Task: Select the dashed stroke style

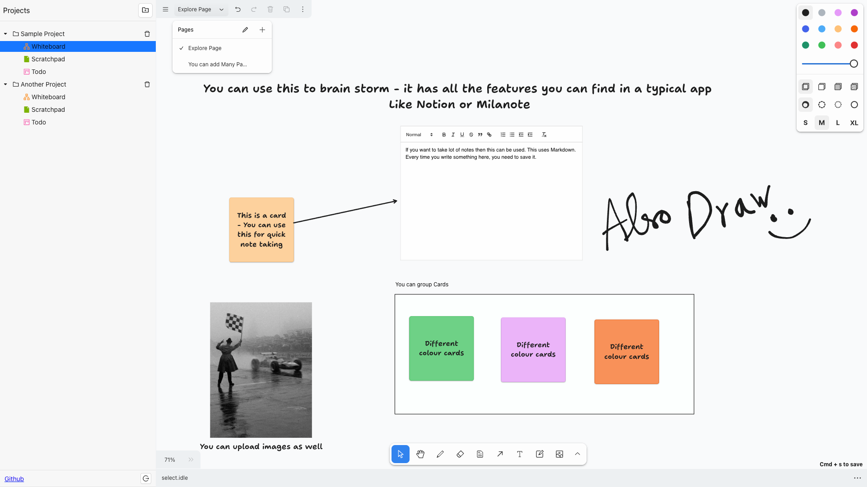Action: pyautogui.click(x=822, y=105)
